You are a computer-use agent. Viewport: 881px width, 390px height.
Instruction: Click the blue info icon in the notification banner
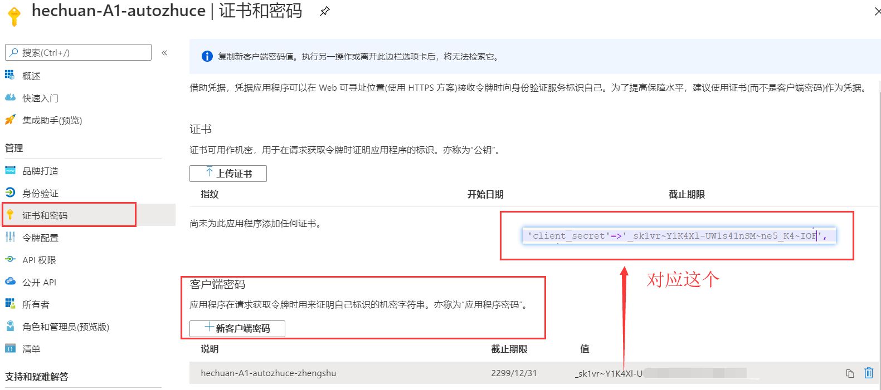pyautogui.click(x=207, y=56)
